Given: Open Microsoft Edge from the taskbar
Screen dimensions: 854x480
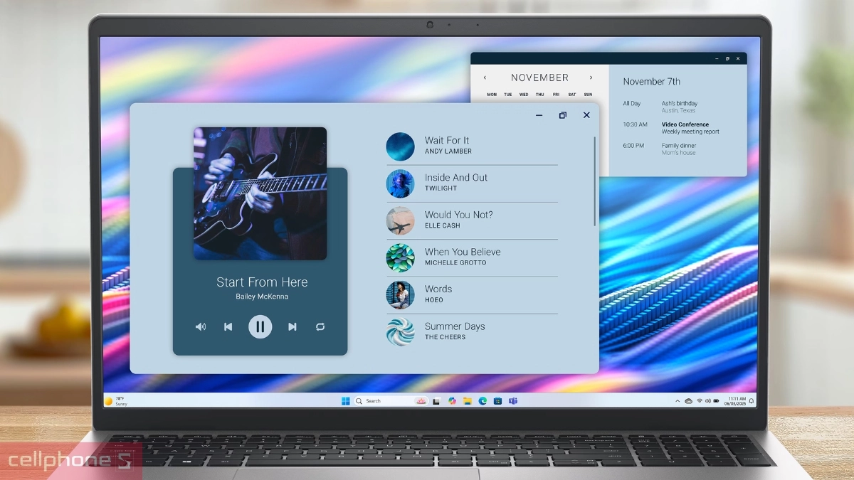Looking at the screenshot, I should coord(483,401).
